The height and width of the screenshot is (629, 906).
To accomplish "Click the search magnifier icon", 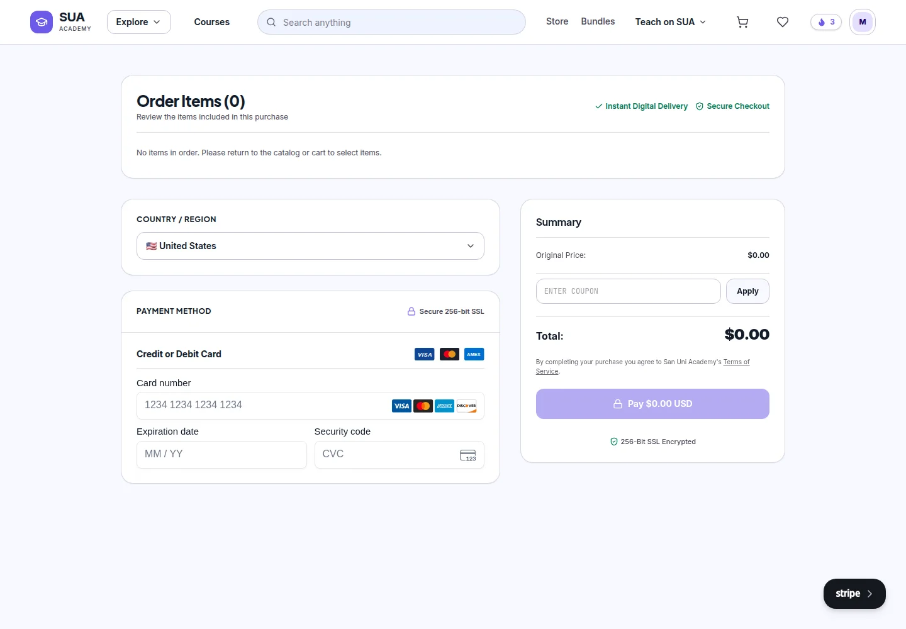I will (x=271, y=22).
